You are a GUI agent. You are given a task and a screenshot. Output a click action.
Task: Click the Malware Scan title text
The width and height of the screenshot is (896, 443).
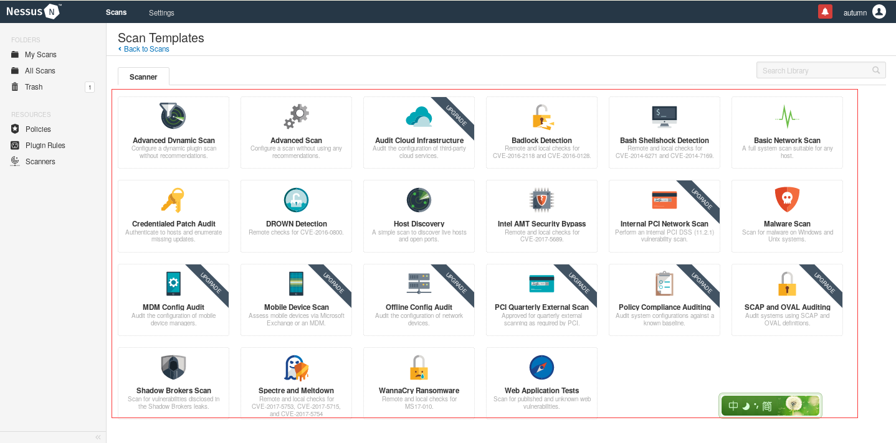tap(787, 224)
